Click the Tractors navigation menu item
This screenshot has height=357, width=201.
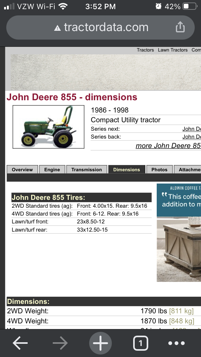coord(145,50)
